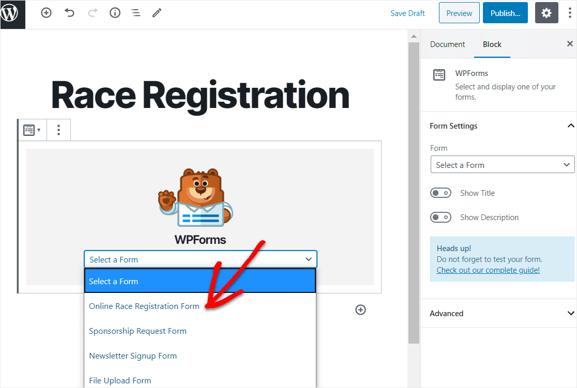The height and width of the screenshot is (388, 577).
Task: Click the editor vertical scrollbar thumb
Action: click(x=414, y=192)
